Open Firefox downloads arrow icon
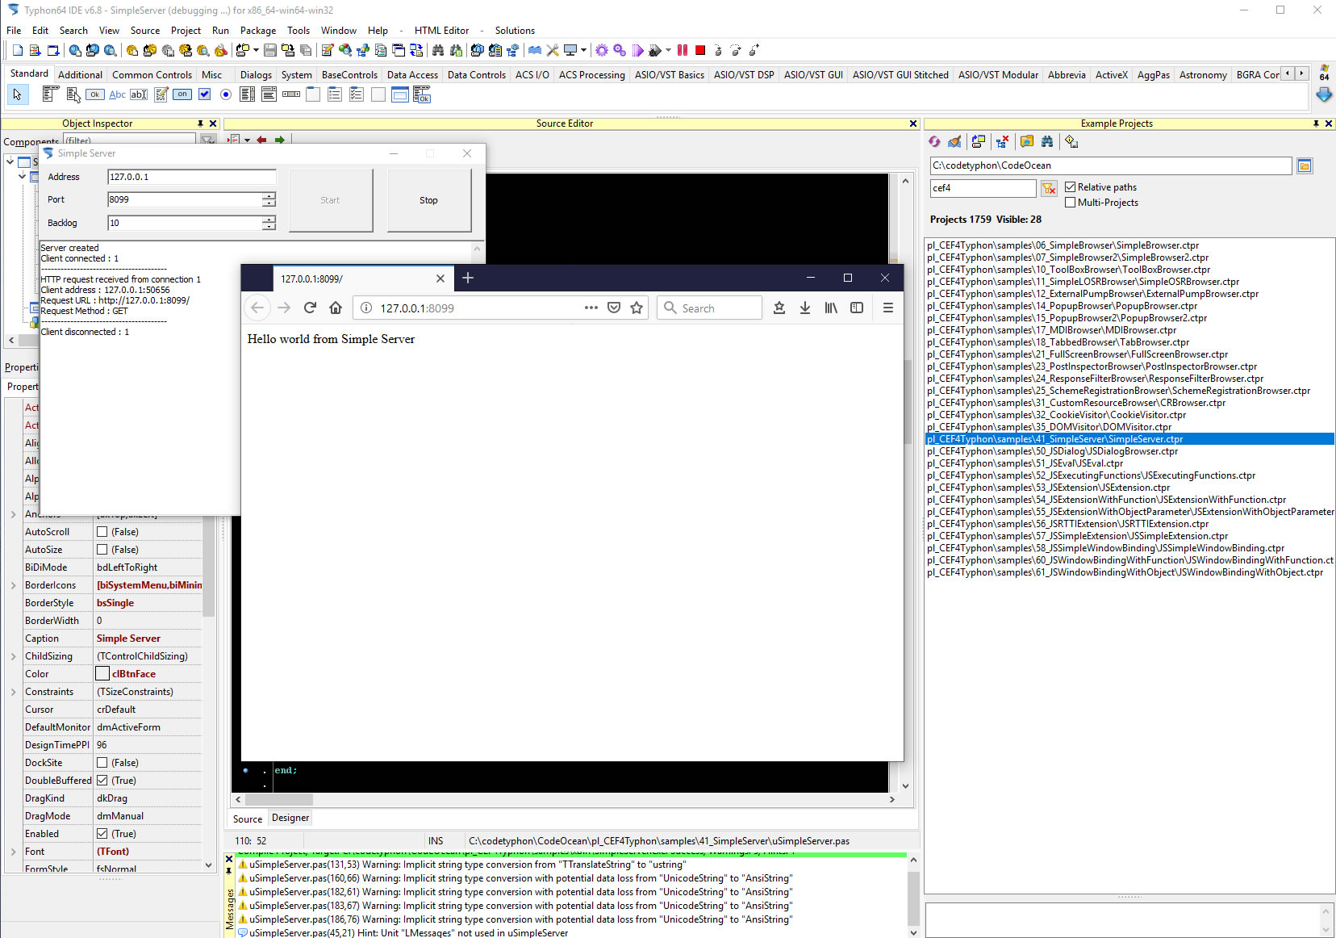Image resolution: width=1336 pixels, height=938 pixels. click(x=805, y=308)
